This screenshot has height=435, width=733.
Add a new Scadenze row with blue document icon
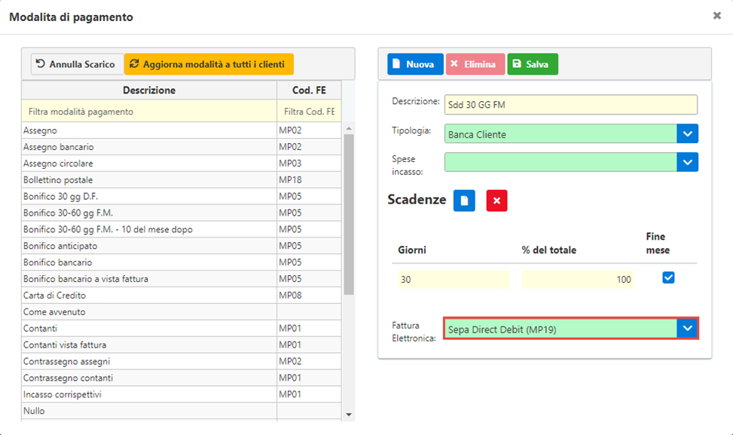[464, 201]
